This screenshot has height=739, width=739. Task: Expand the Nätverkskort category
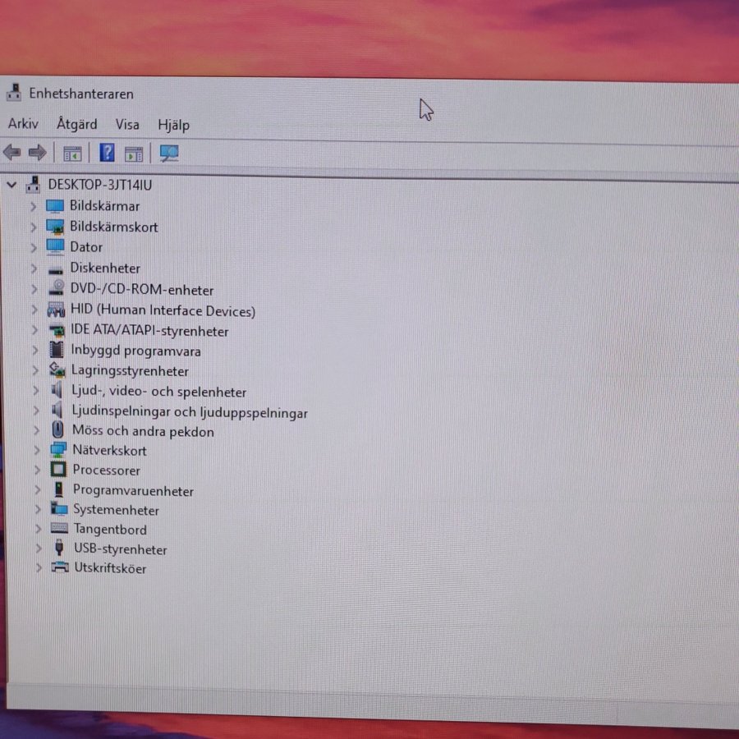[36, 450]
